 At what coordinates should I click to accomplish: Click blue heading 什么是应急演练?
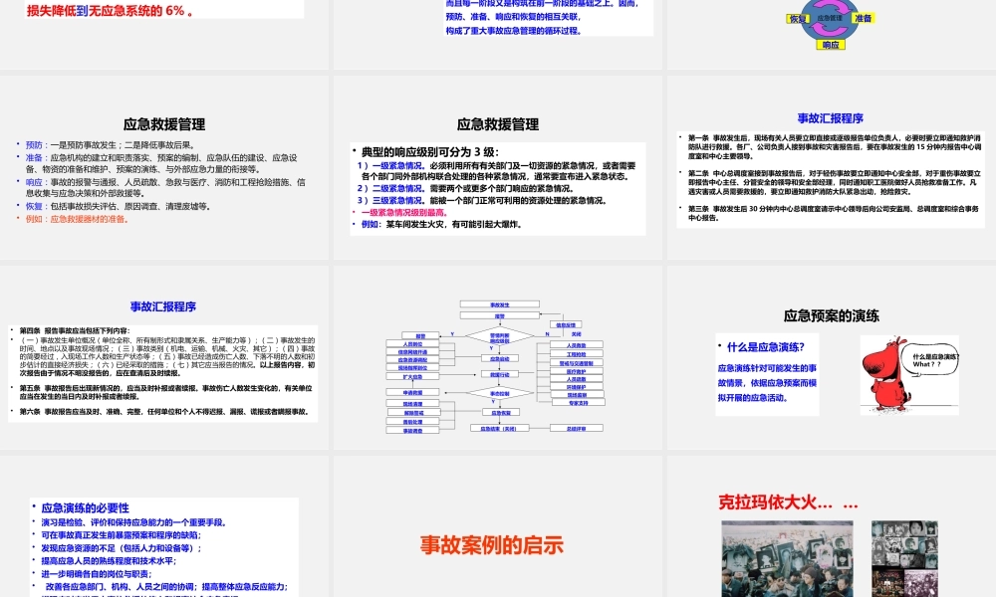coord(765,347)
